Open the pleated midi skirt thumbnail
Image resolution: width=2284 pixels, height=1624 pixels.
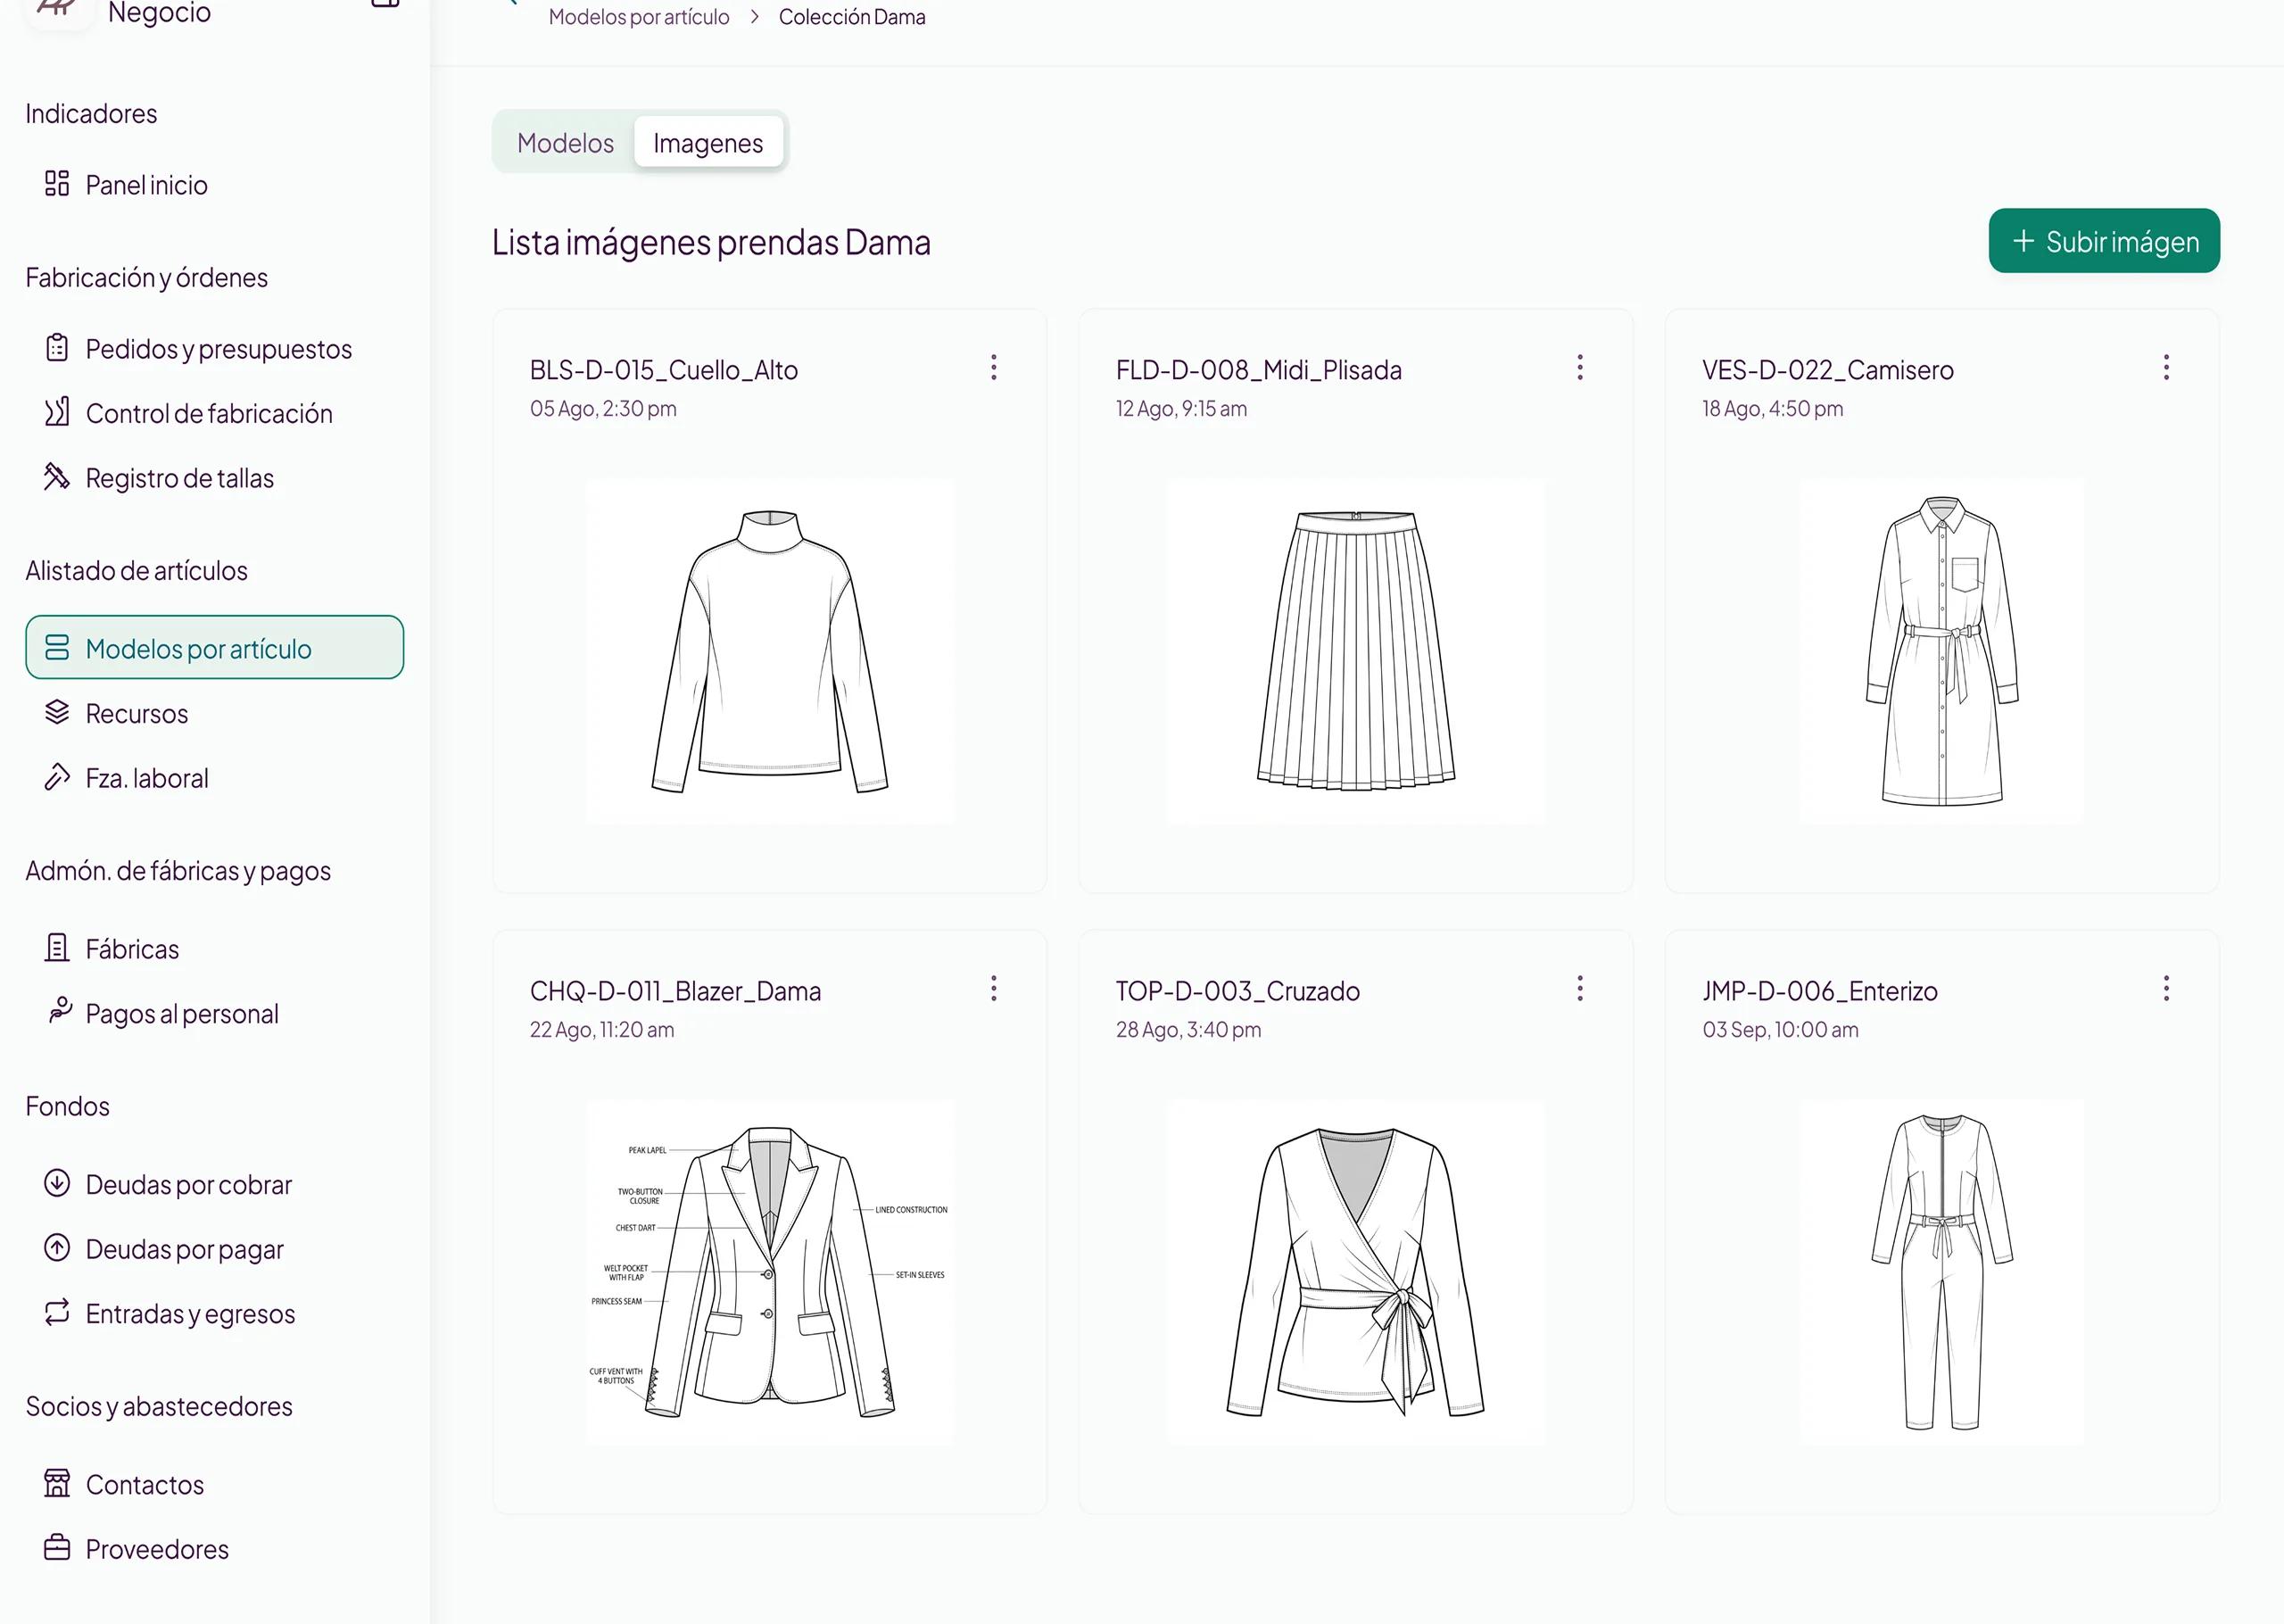tap(1356, 652)
